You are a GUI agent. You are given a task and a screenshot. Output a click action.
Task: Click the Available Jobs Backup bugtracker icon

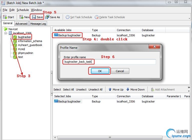click(x=56, y=35)
